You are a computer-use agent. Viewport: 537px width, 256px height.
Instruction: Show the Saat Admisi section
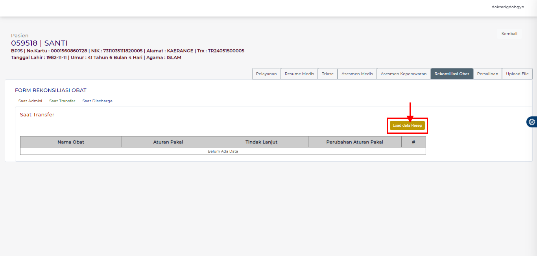[30, 101]
